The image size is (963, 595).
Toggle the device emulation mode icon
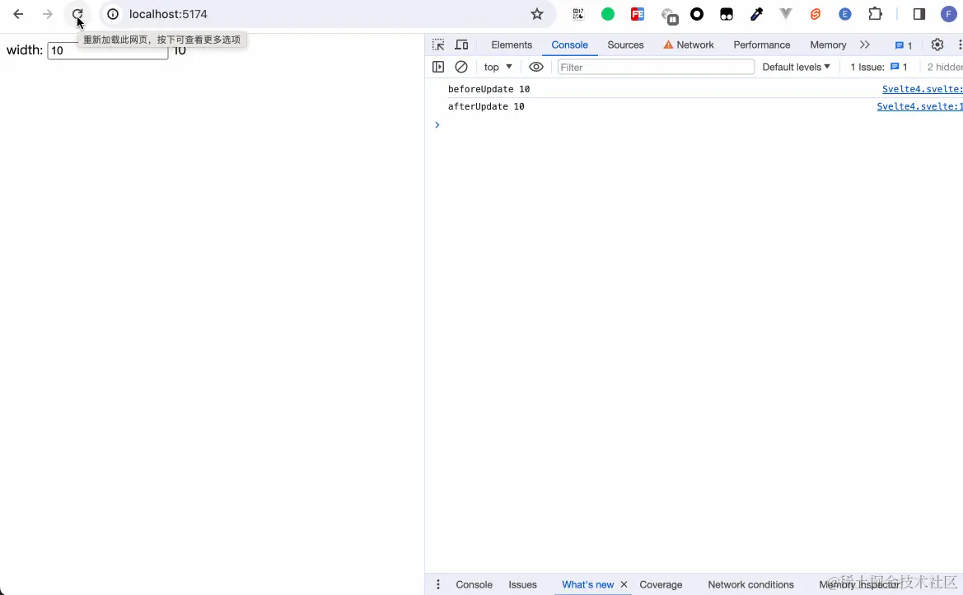pyautogui.click(x=461, y=45)
